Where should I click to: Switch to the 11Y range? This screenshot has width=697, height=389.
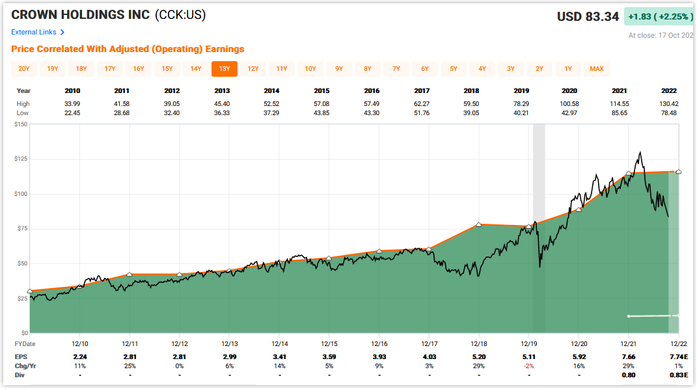282,69
